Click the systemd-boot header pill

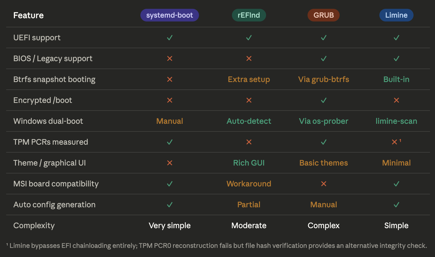click(170, 15)
